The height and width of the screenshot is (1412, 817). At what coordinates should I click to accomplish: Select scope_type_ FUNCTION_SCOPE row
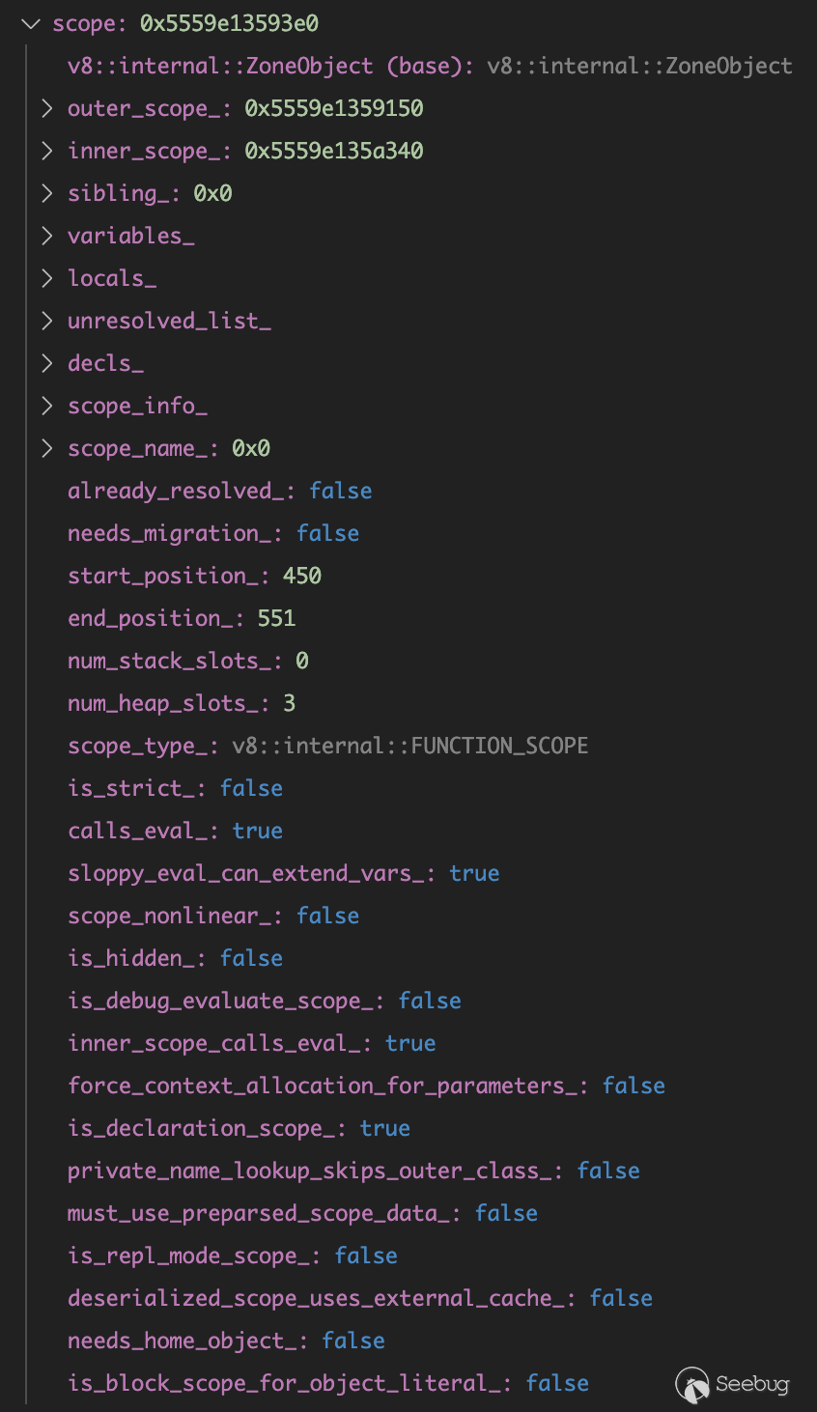[x=327, y=746]
